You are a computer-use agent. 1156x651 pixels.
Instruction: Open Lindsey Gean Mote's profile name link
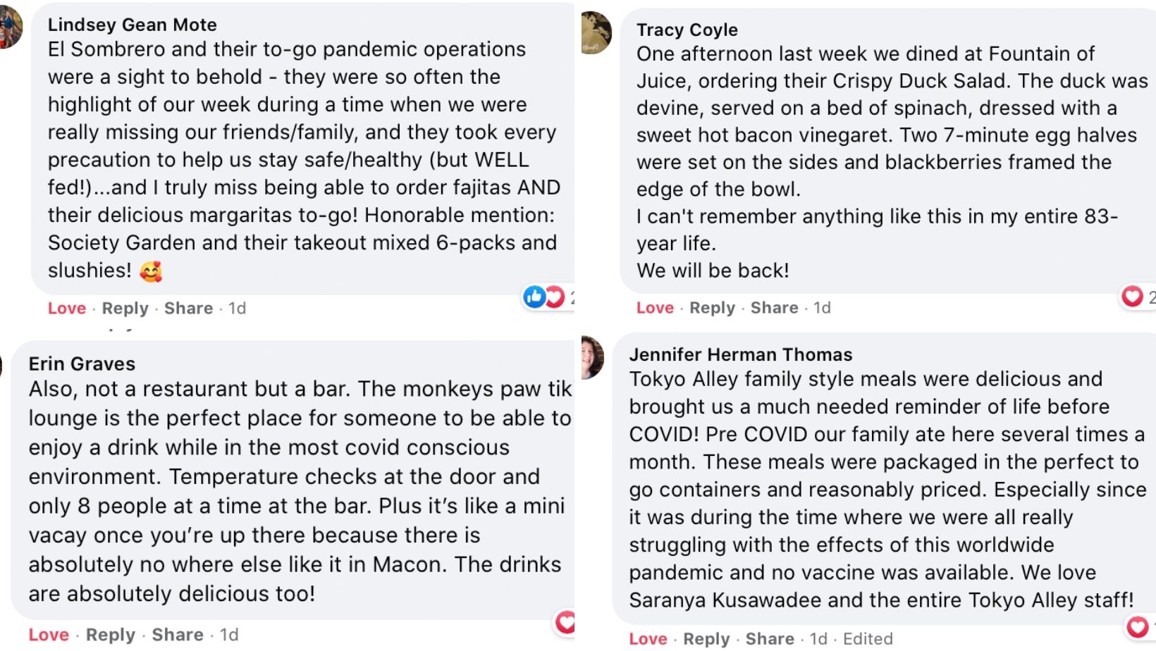(x=132, y=25)
